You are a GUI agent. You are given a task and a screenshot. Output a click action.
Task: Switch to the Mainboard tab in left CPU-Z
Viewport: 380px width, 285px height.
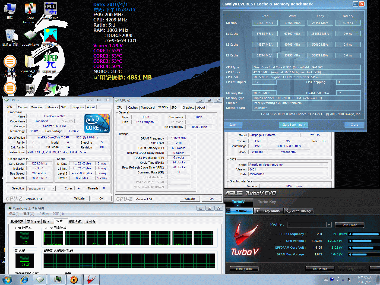click(37, 107)
